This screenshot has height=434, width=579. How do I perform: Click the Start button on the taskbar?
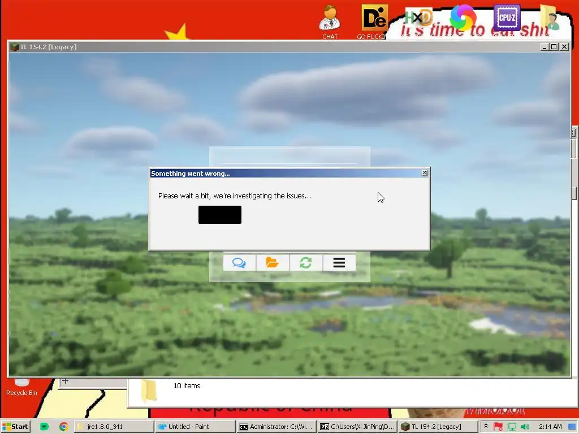coord(15,427)
